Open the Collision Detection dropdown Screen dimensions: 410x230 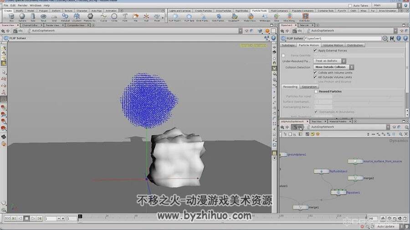pos(333,67)
